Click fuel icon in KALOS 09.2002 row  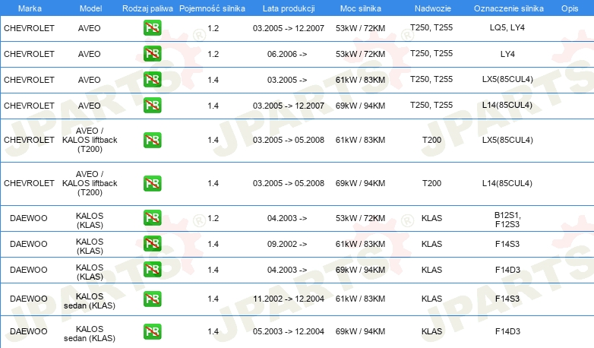tap(152, 243)
